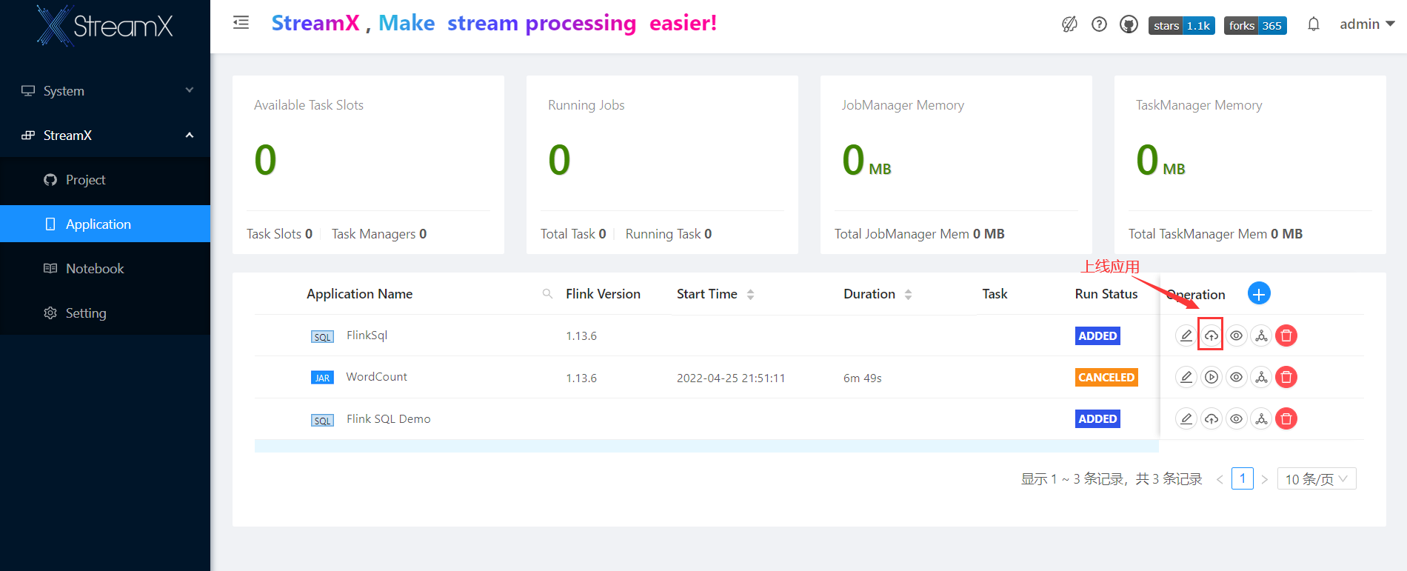
Task: Click WordCount start time 2022-04-25 21:51:11
Action: [x=731, y=378]
